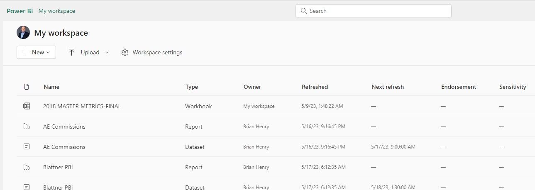The height and width of the screenshot is (190, 535).
Task: Click the My workspace page heading
Action: click(61, 33)
